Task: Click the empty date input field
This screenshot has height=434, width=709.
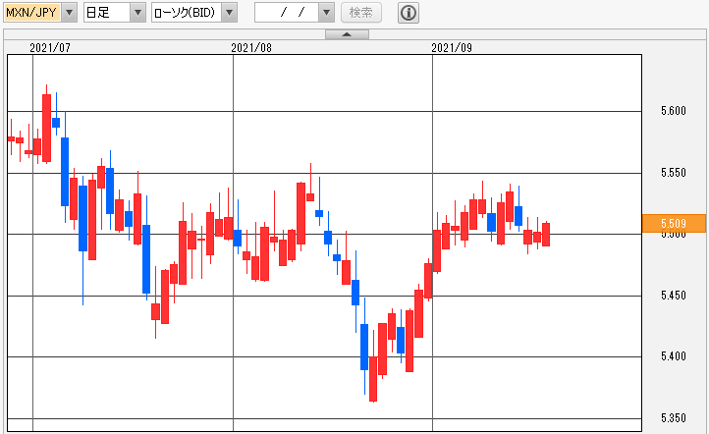Action: (287, 12)
